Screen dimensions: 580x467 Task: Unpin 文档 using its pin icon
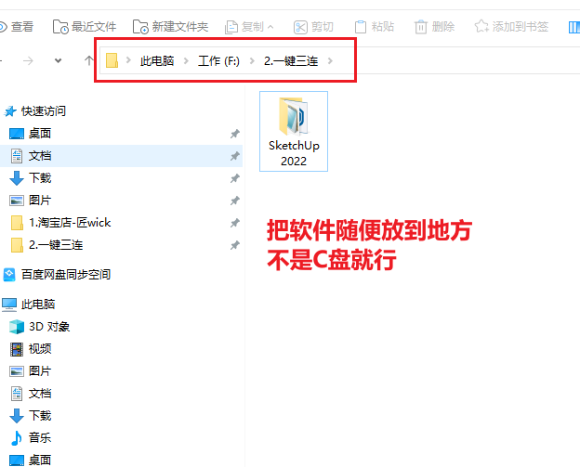click(x=234, y=156)
